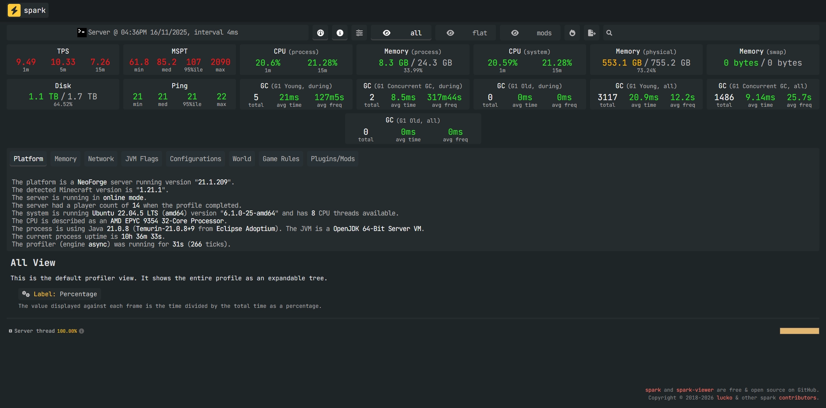Open the view options sliders icon
The width and height of the screenshot is (826, 408).
359,33
